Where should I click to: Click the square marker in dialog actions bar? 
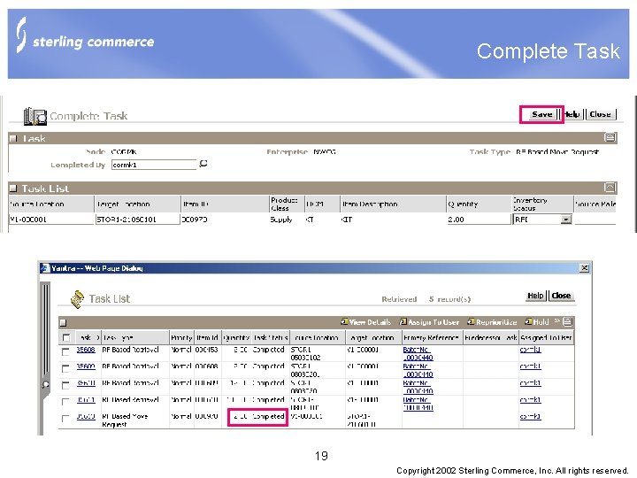click(x=63, y=323)
